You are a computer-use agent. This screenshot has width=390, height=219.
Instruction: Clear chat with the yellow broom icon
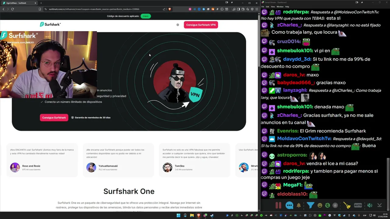[x=347, y=205]
